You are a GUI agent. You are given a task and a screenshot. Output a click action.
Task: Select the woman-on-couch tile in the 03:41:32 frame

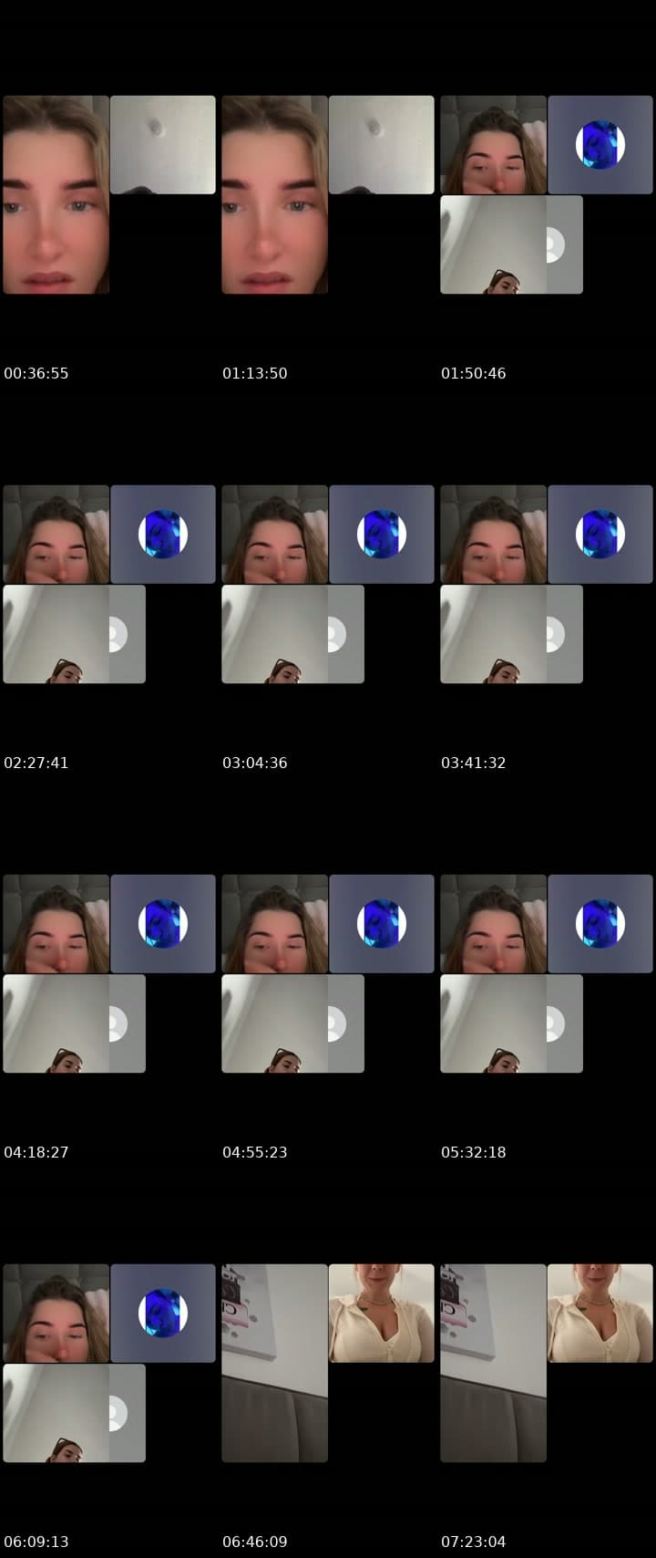tap(493, 535)
